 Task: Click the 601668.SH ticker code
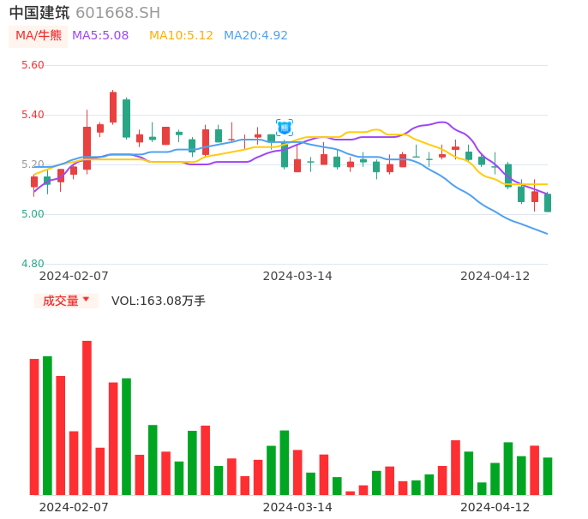tap(117, 13)
